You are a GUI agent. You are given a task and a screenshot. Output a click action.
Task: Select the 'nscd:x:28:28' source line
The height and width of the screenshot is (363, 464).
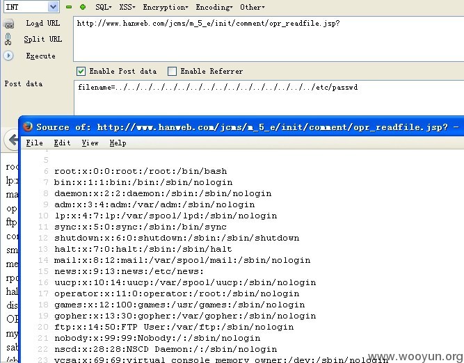[166, 349]
